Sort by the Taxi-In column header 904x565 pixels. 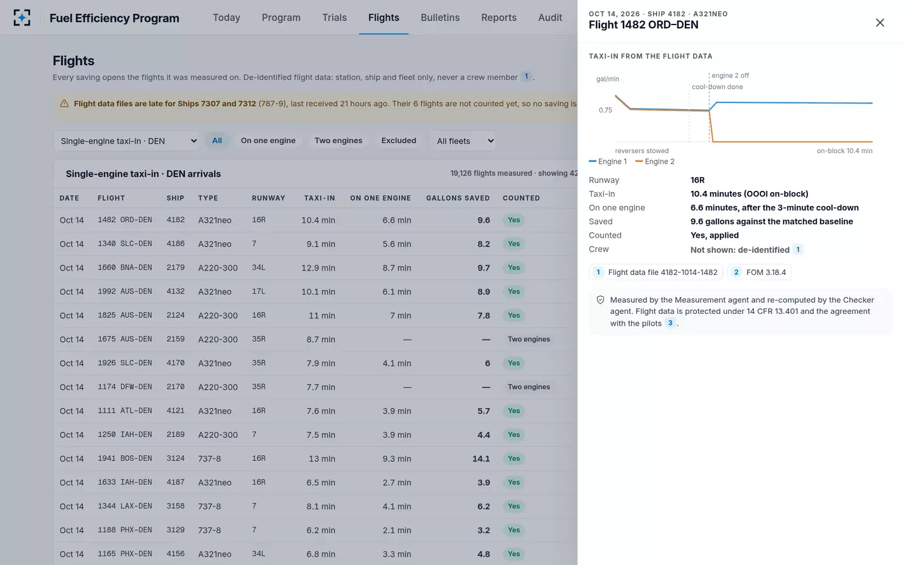pos(320,198)
